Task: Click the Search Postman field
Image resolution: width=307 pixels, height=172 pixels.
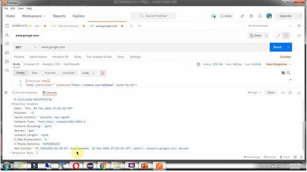Action: point(153,16)
